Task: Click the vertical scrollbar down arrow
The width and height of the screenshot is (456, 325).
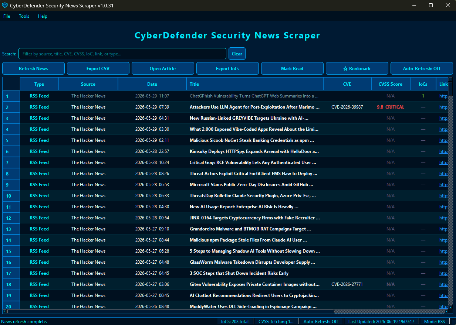Action: pyautogui.click(x=450, y=307)
